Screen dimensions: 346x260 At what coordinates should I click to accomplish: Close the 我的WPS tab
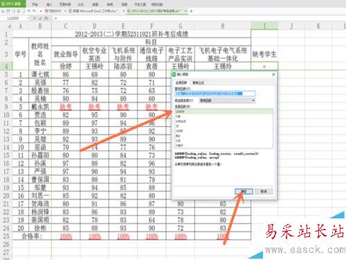point(65,11)
